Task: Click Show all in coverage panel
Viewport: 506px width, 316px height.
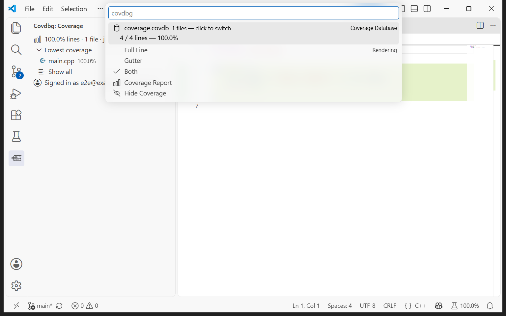Action: [60, 72]
